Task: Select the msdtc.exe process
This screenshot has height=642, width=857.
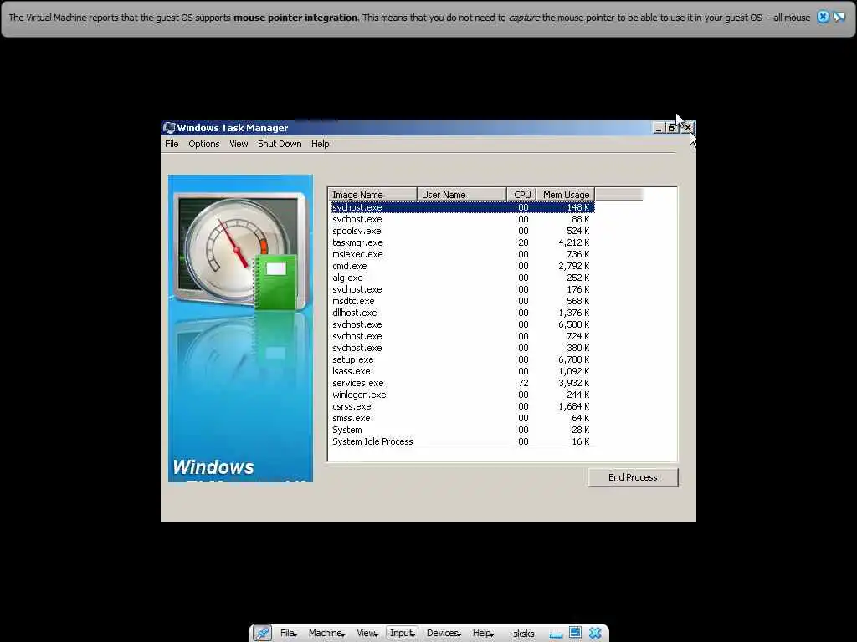Action: [462, 301]
